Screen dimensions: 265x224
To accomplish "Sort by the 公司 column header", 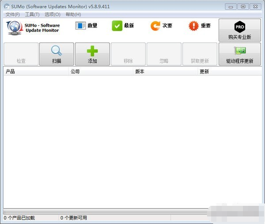I will (101, 72).
